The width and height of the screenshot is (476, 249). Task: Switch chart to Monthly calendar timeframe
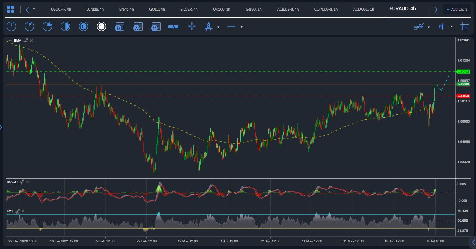point(156,26)
